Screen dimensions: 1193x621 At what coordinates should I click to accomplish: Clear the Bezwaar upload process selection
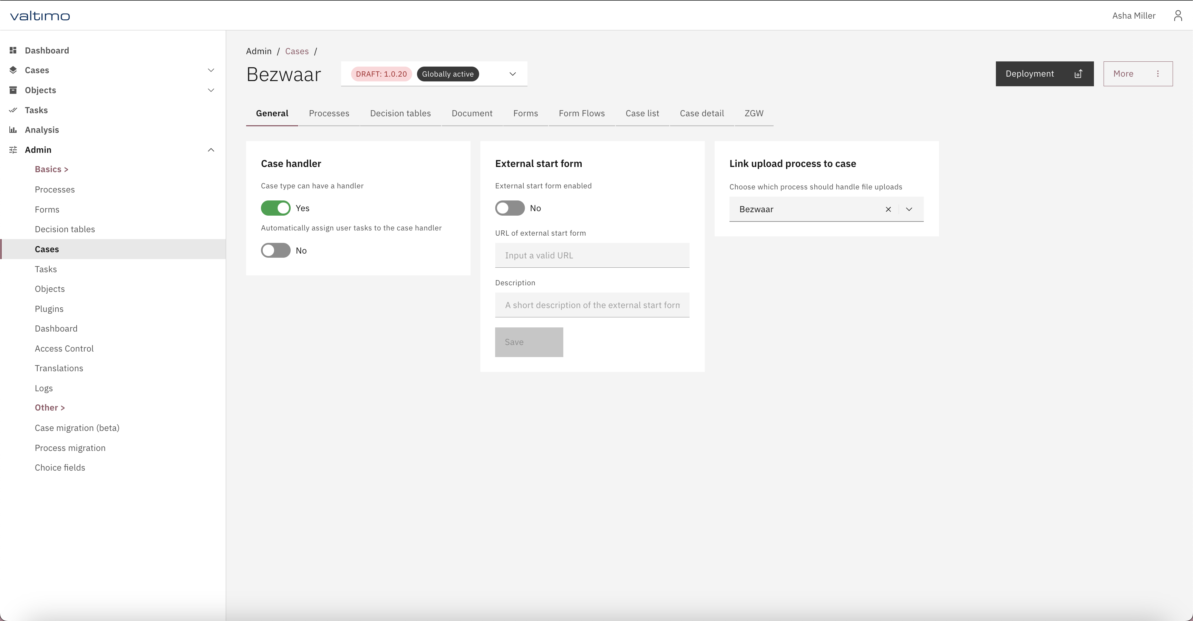click(888, 209)
